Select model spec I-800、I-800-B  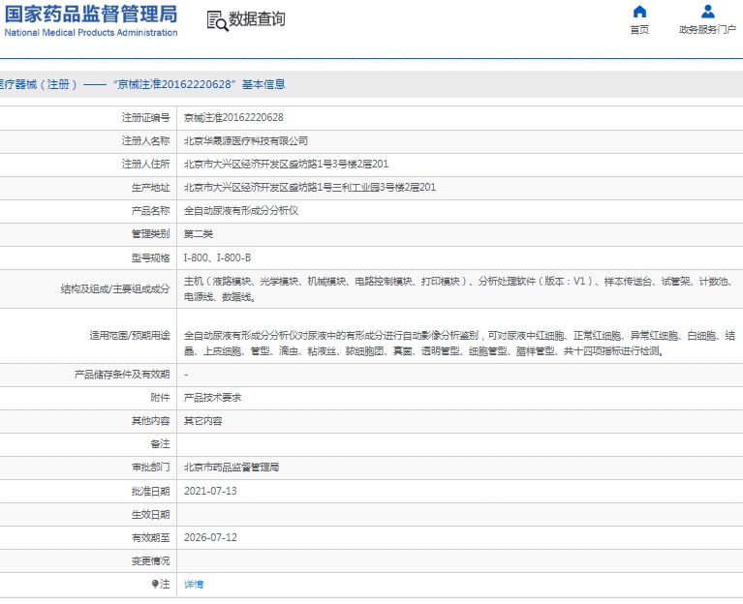click(218, 258)
